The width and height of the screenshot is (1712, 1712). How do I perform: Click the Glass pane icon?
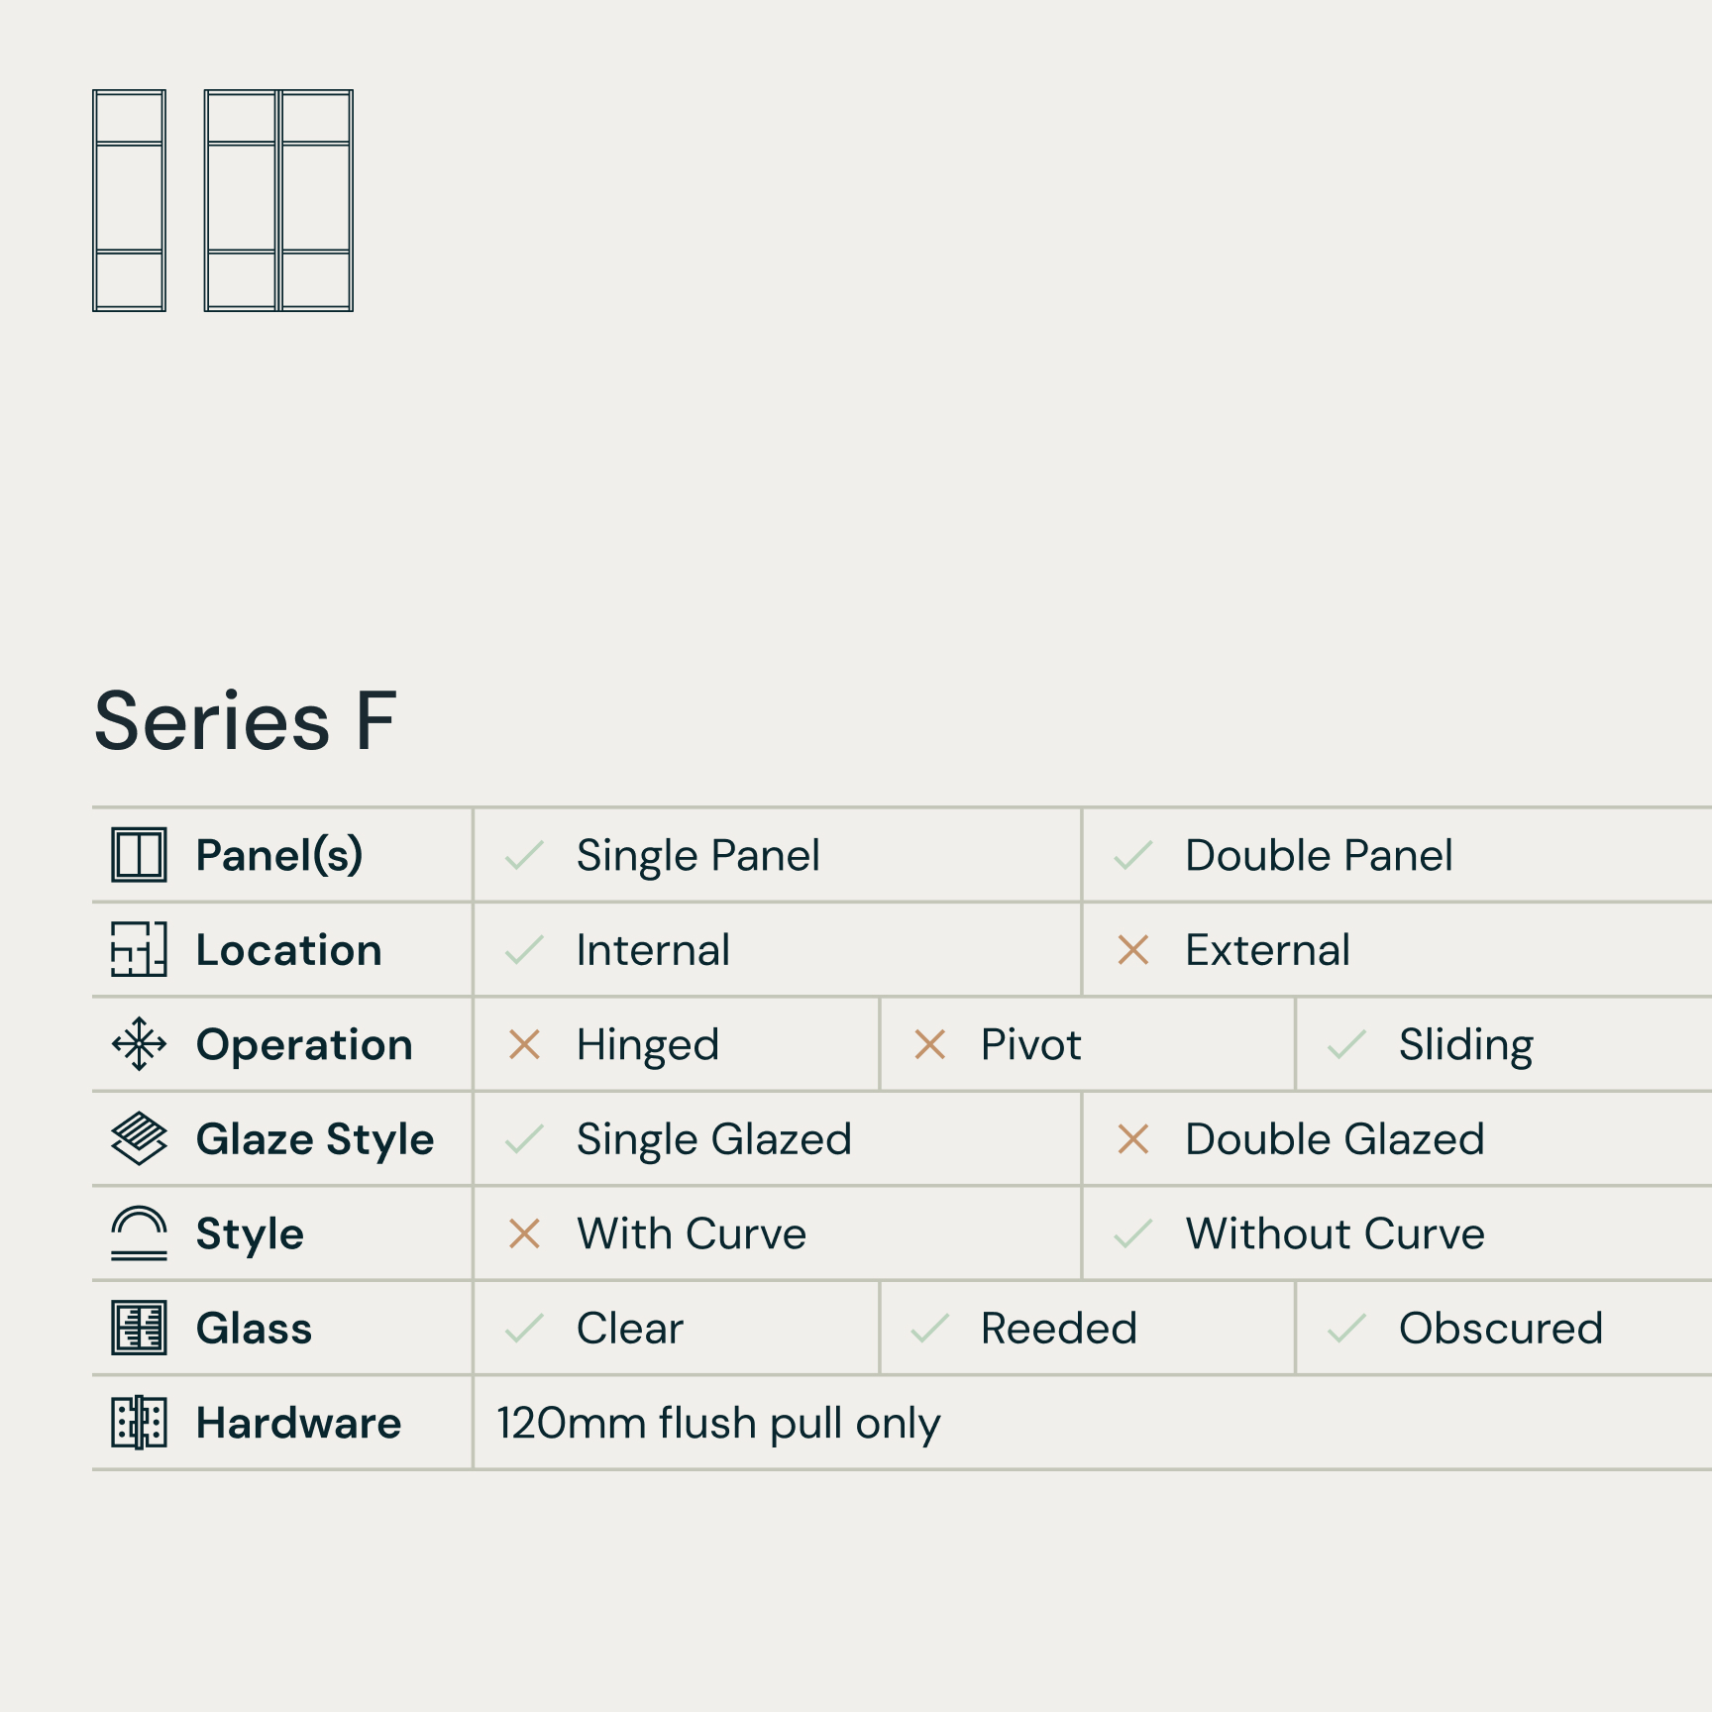coord(139,1328)
